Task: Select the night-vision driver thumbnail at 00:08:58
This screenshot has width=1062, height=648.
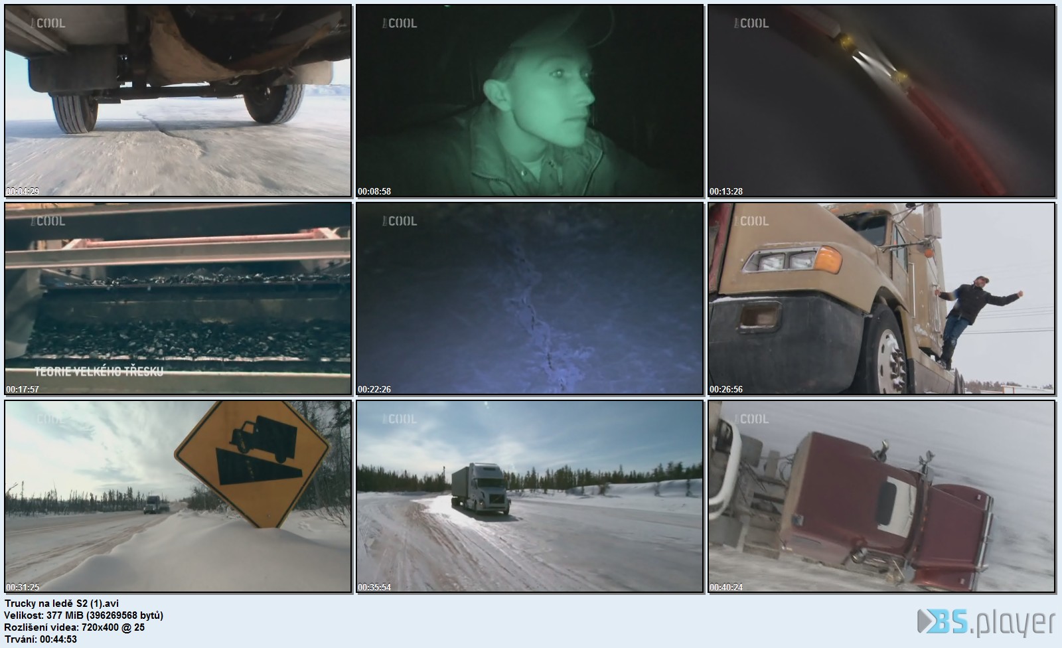Action: pos(530,101)
